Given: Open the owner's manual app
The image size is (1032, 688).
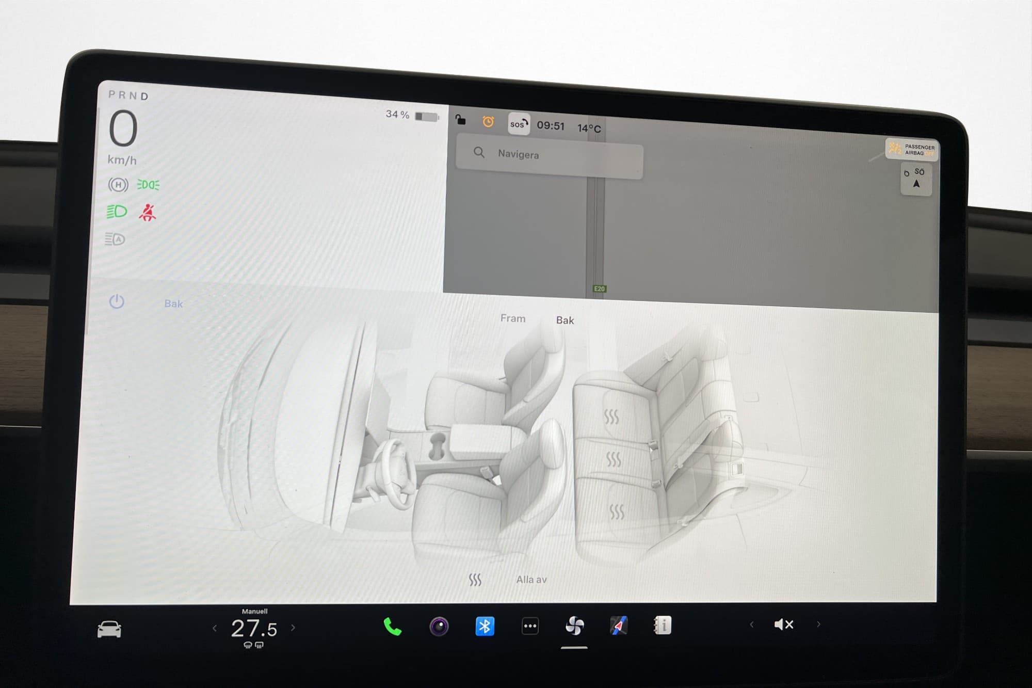Looking at the screenshot, I should coord(663,625).
